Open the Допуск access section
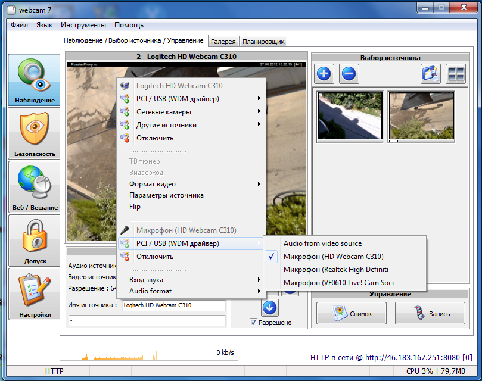Viewport: 482px width, 381px height. (x=34, y=241)
